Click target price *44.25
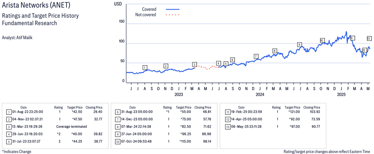Image resolution: width=374 pixels, height=154 pixels. [77, 141]
